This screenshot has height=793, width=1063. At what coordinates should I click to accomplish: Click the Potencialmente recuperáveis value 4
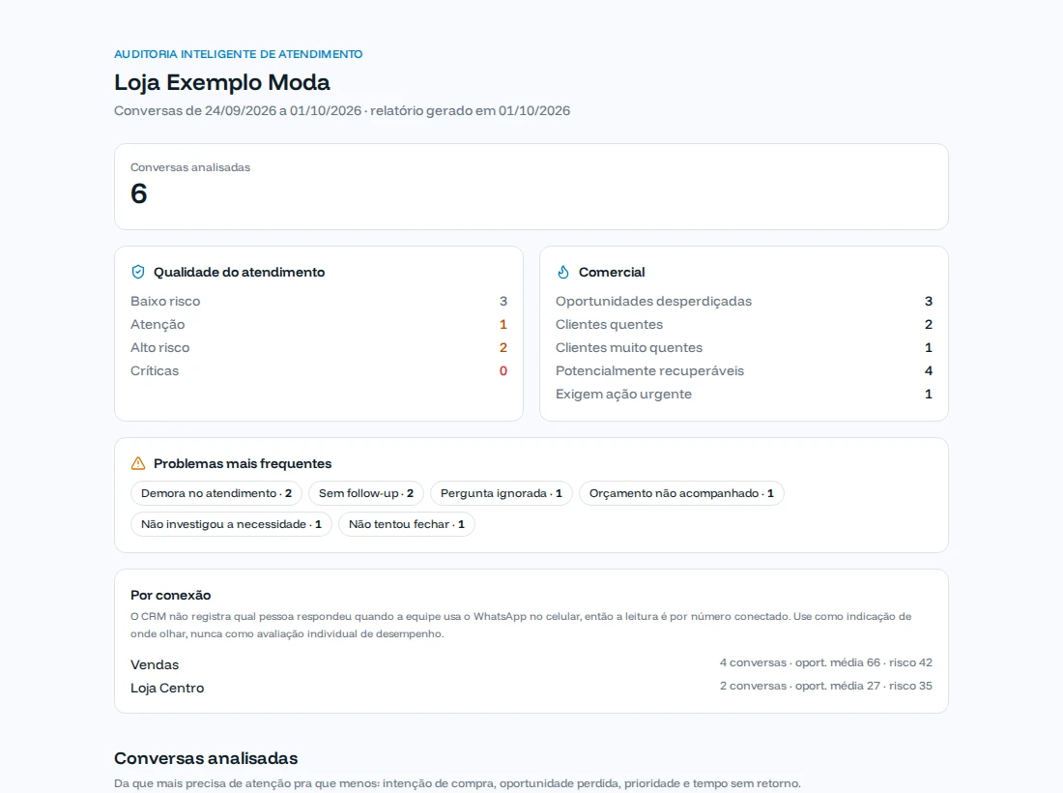click(928, 371)
